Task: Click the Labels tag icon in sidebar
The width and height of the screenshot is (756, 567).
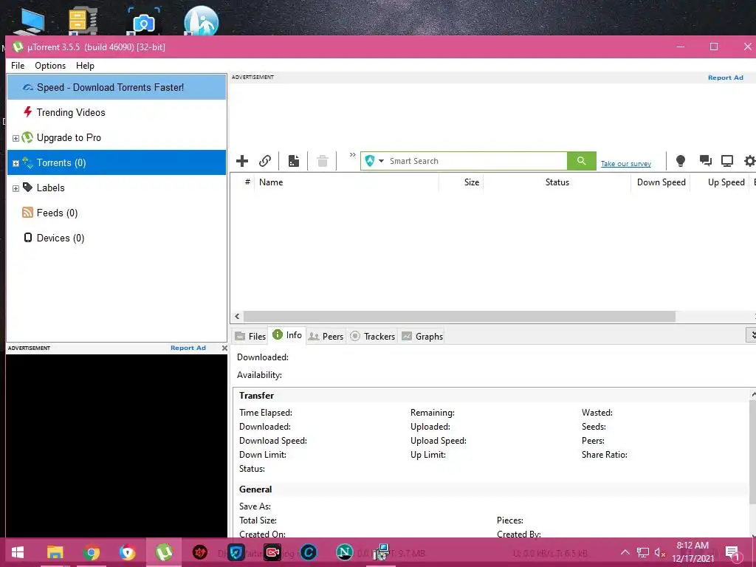Action: click(27, 188)
